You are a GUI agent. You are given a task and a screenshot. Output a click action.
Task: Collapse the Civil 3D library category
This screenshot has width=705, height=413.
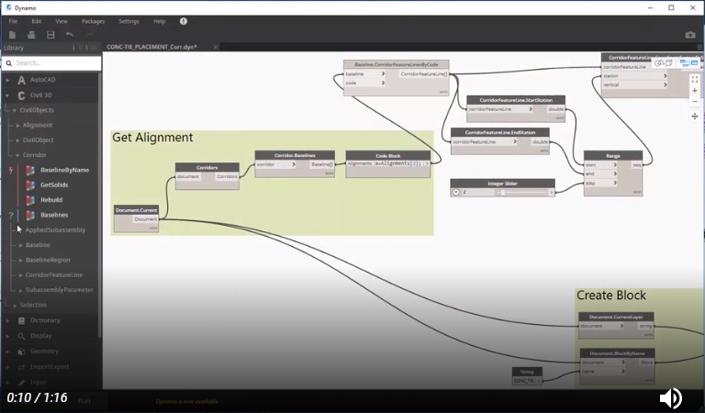click(x=7, y=95)
